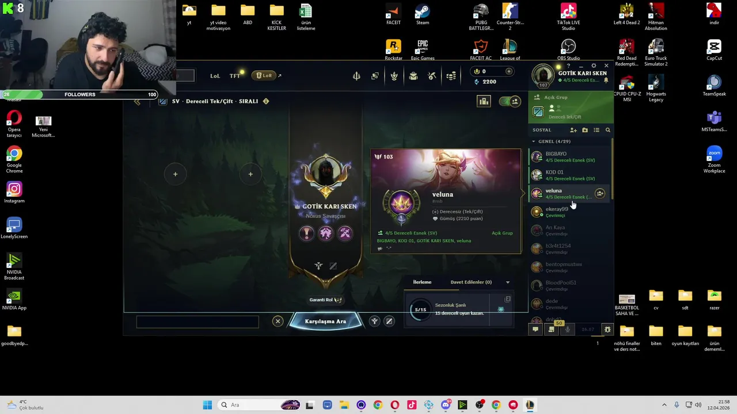Open the League client help question mark
This screenshot has width=737, height=414.
[568, 66]
